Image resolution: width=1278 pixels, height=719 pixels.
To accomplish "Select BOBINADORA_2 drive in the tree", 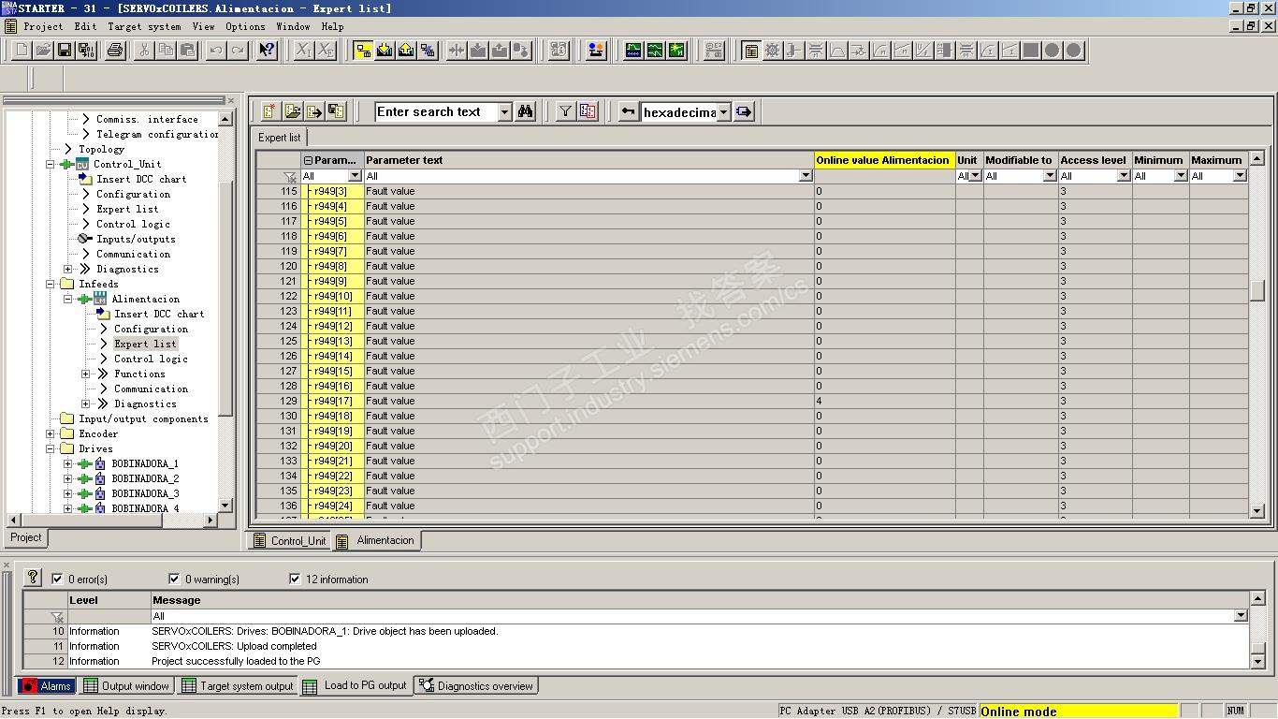I will click(145, 478).
